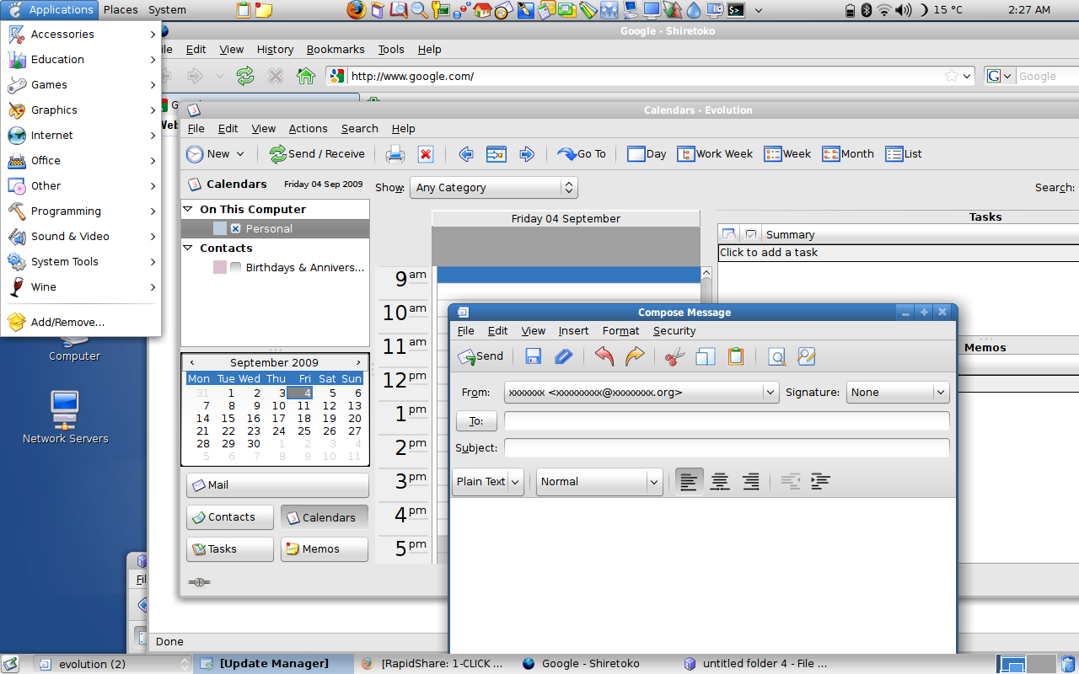Viewport: 1079px width, 674px height.
Task: Go to next month in mini calendar
Action: [358, 362]
